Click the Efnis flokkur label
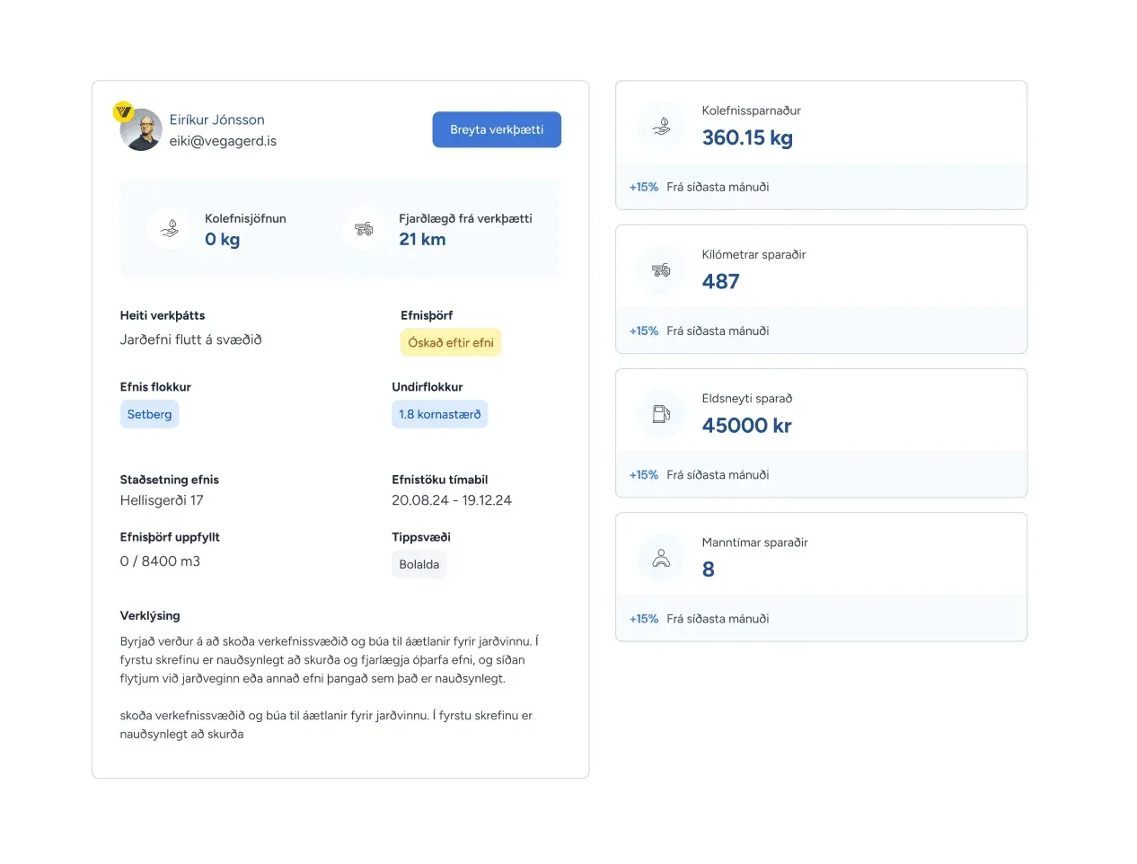The image size is (1137, 864). [x=155, y=387]
